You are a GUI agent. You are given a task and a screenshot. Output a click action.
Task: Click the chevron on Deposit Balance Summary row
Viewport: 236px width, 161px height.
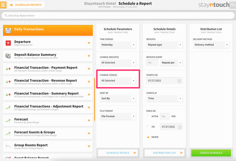coord(89,56)
